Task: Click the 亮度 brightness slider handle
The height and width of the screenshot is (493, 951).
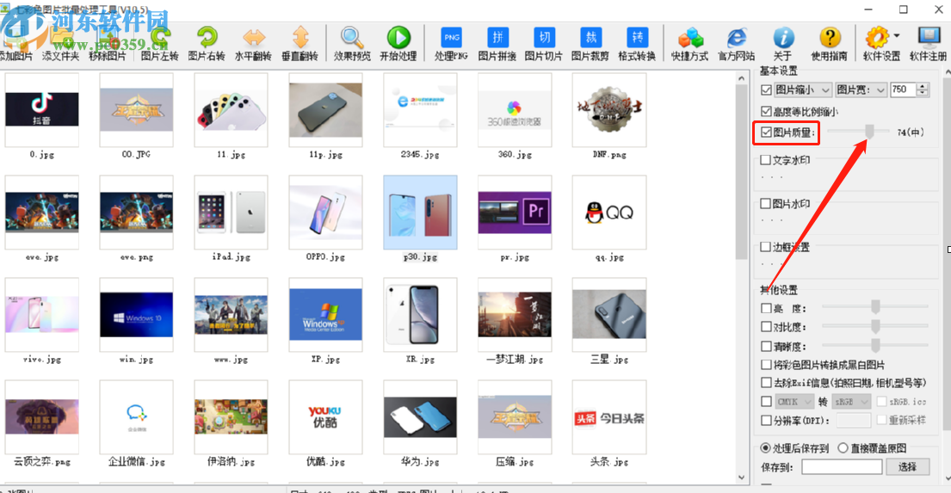Action: pyautogui.click(x=875, y=307)
